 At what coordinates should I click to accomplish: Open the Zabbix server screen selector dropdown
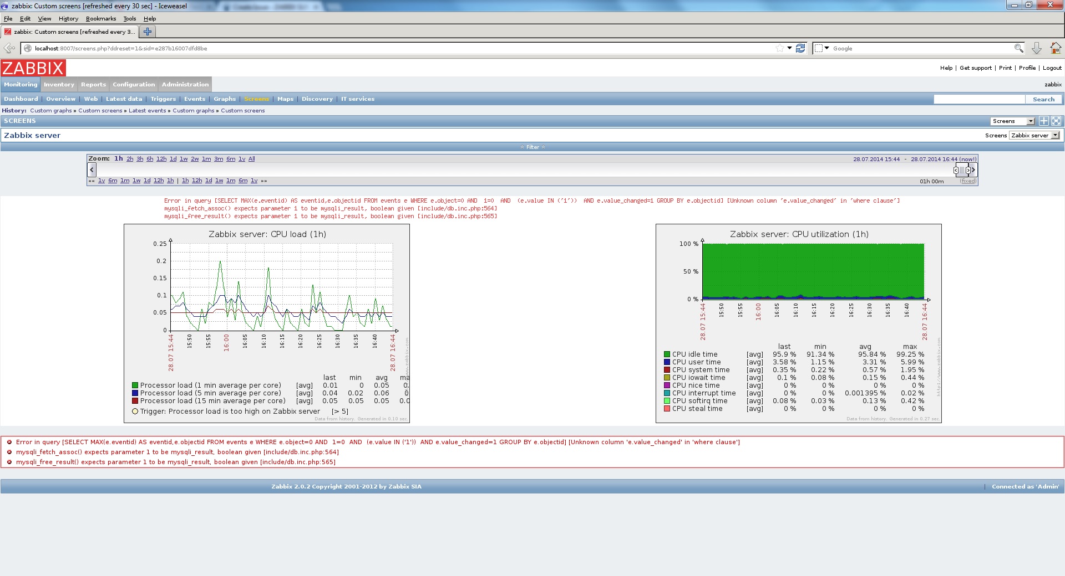[1034, 135]
